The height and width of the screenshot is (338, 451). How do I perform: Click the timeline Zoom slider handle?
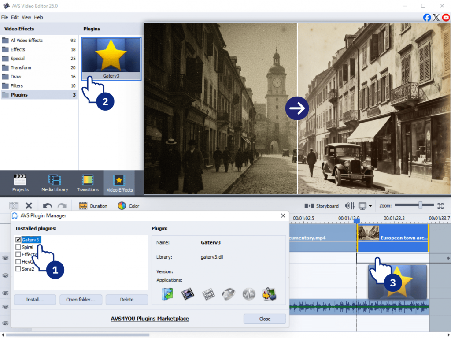coord(421,205)
